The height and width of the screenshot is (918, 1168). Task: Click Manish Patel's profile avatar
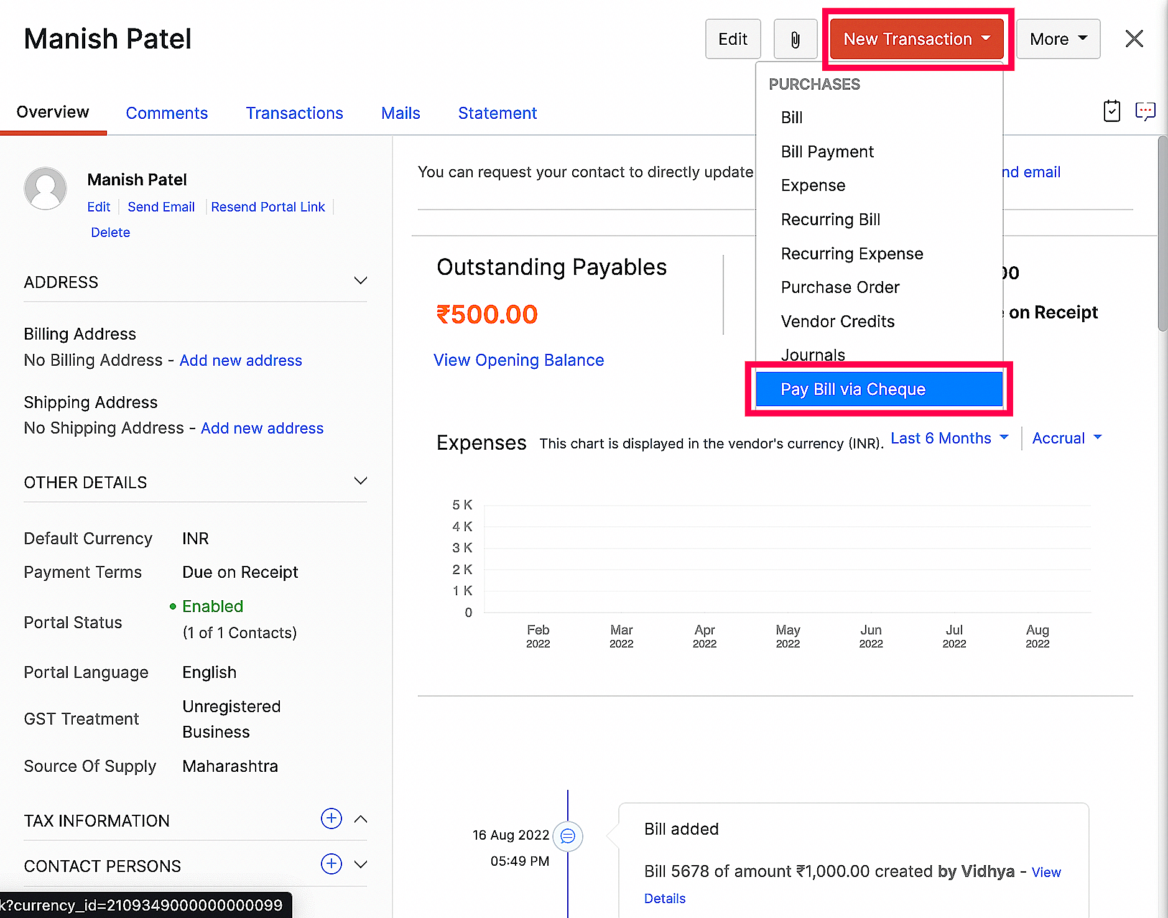(45, 188)
